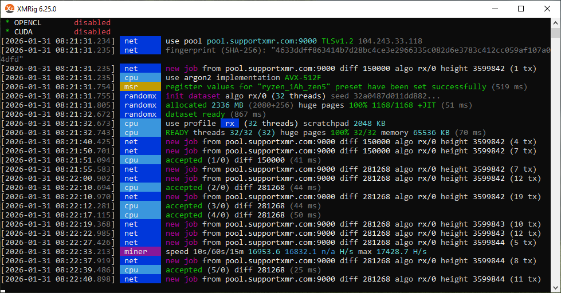Viewport: 561px width, 293px height.
Task: Click the red 'disabled' value next to CUDA
Action: coord(92,32)
